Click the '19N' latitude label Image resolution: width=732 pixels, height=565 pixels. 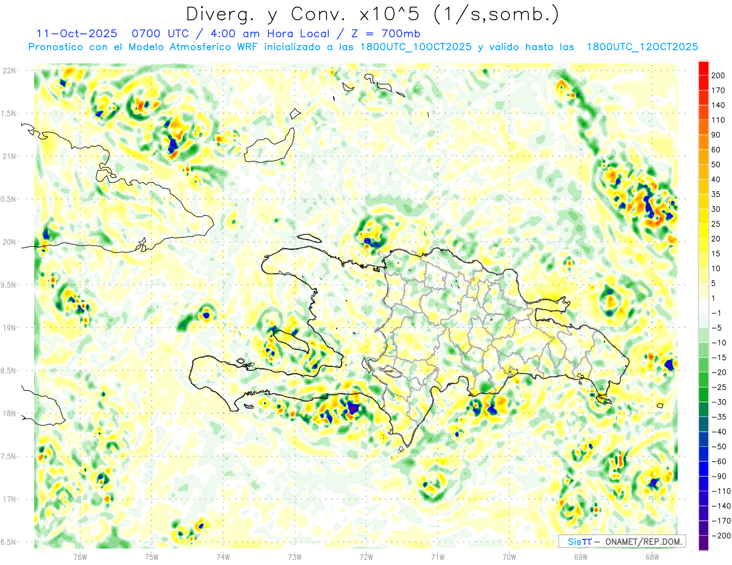(9, 327)
